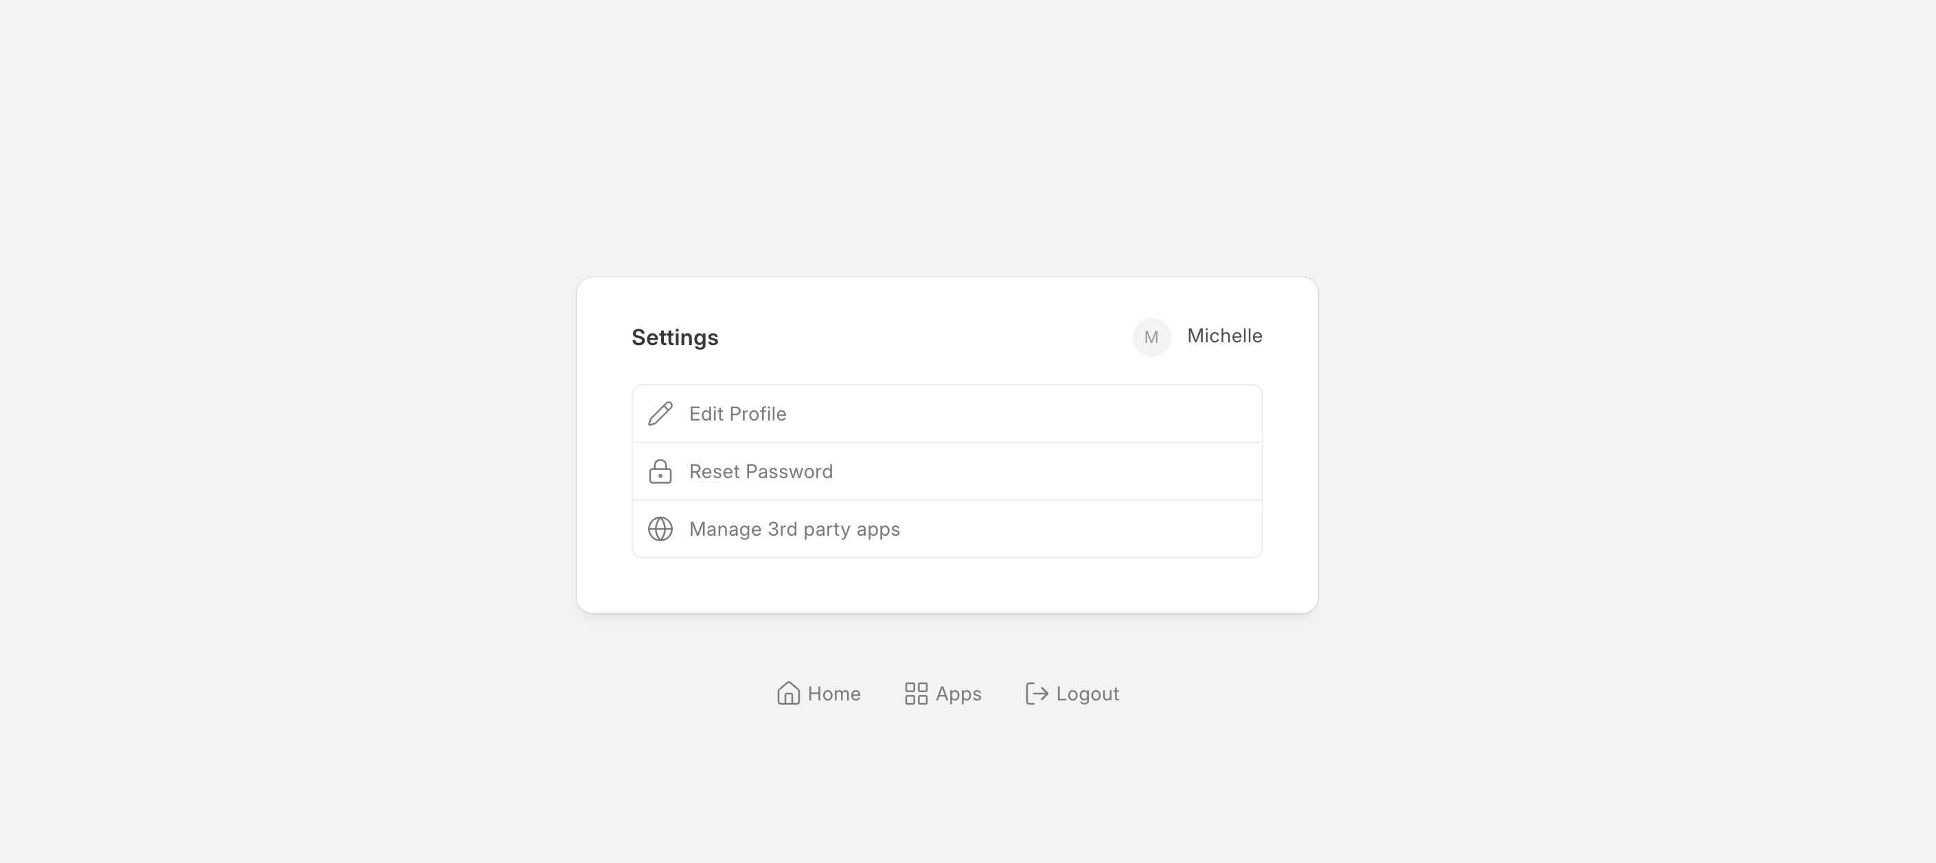Click the padlock icon beside Reset Password
Image resolution: width=1936 pixels, height=863 pixels.
point(660,472)
